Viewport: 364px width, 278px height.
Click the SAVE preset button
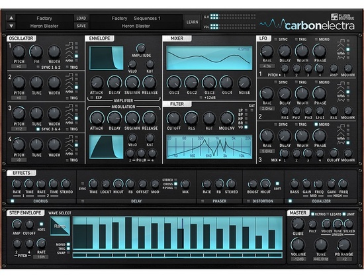pos(81,26)
